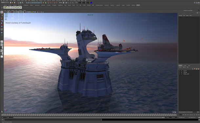
Task: Open the viewport Panels menu
Action: point(24,10)
